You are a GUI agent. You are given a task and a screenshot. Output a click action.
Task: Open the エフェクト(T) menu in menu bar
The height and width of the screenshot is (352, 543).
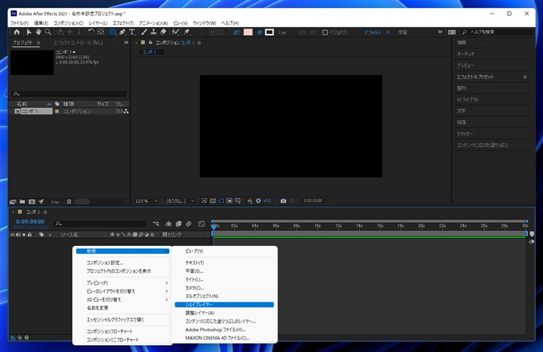coord(122,23)
